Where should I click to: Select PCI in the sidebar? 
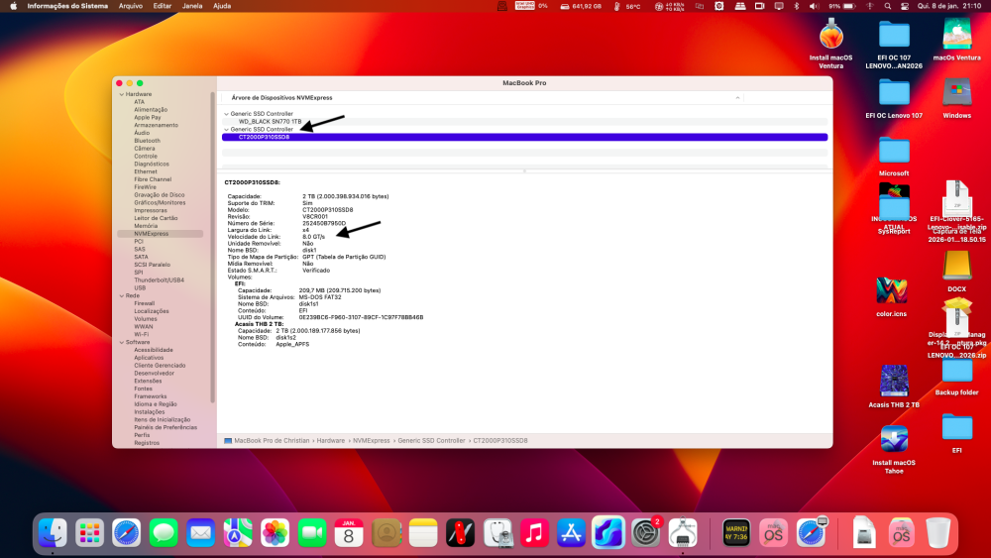(x=139, y=242)
